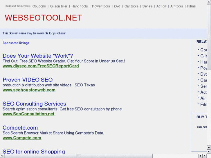Screen dimensions: 211x158
Task: Open Gilson tiller related search
Action: point(59,6)
